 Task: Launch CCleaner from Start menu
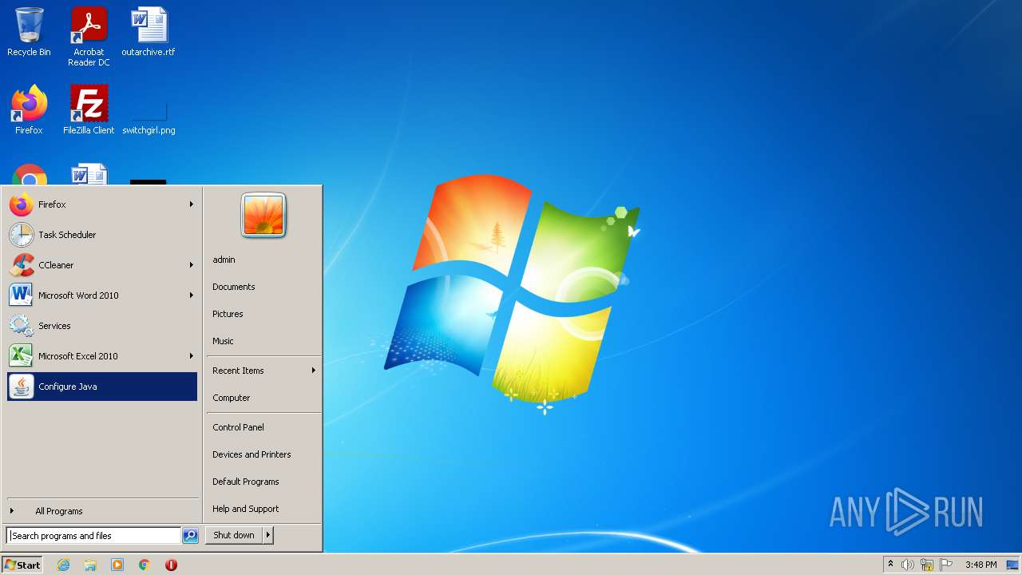point(102,265)
